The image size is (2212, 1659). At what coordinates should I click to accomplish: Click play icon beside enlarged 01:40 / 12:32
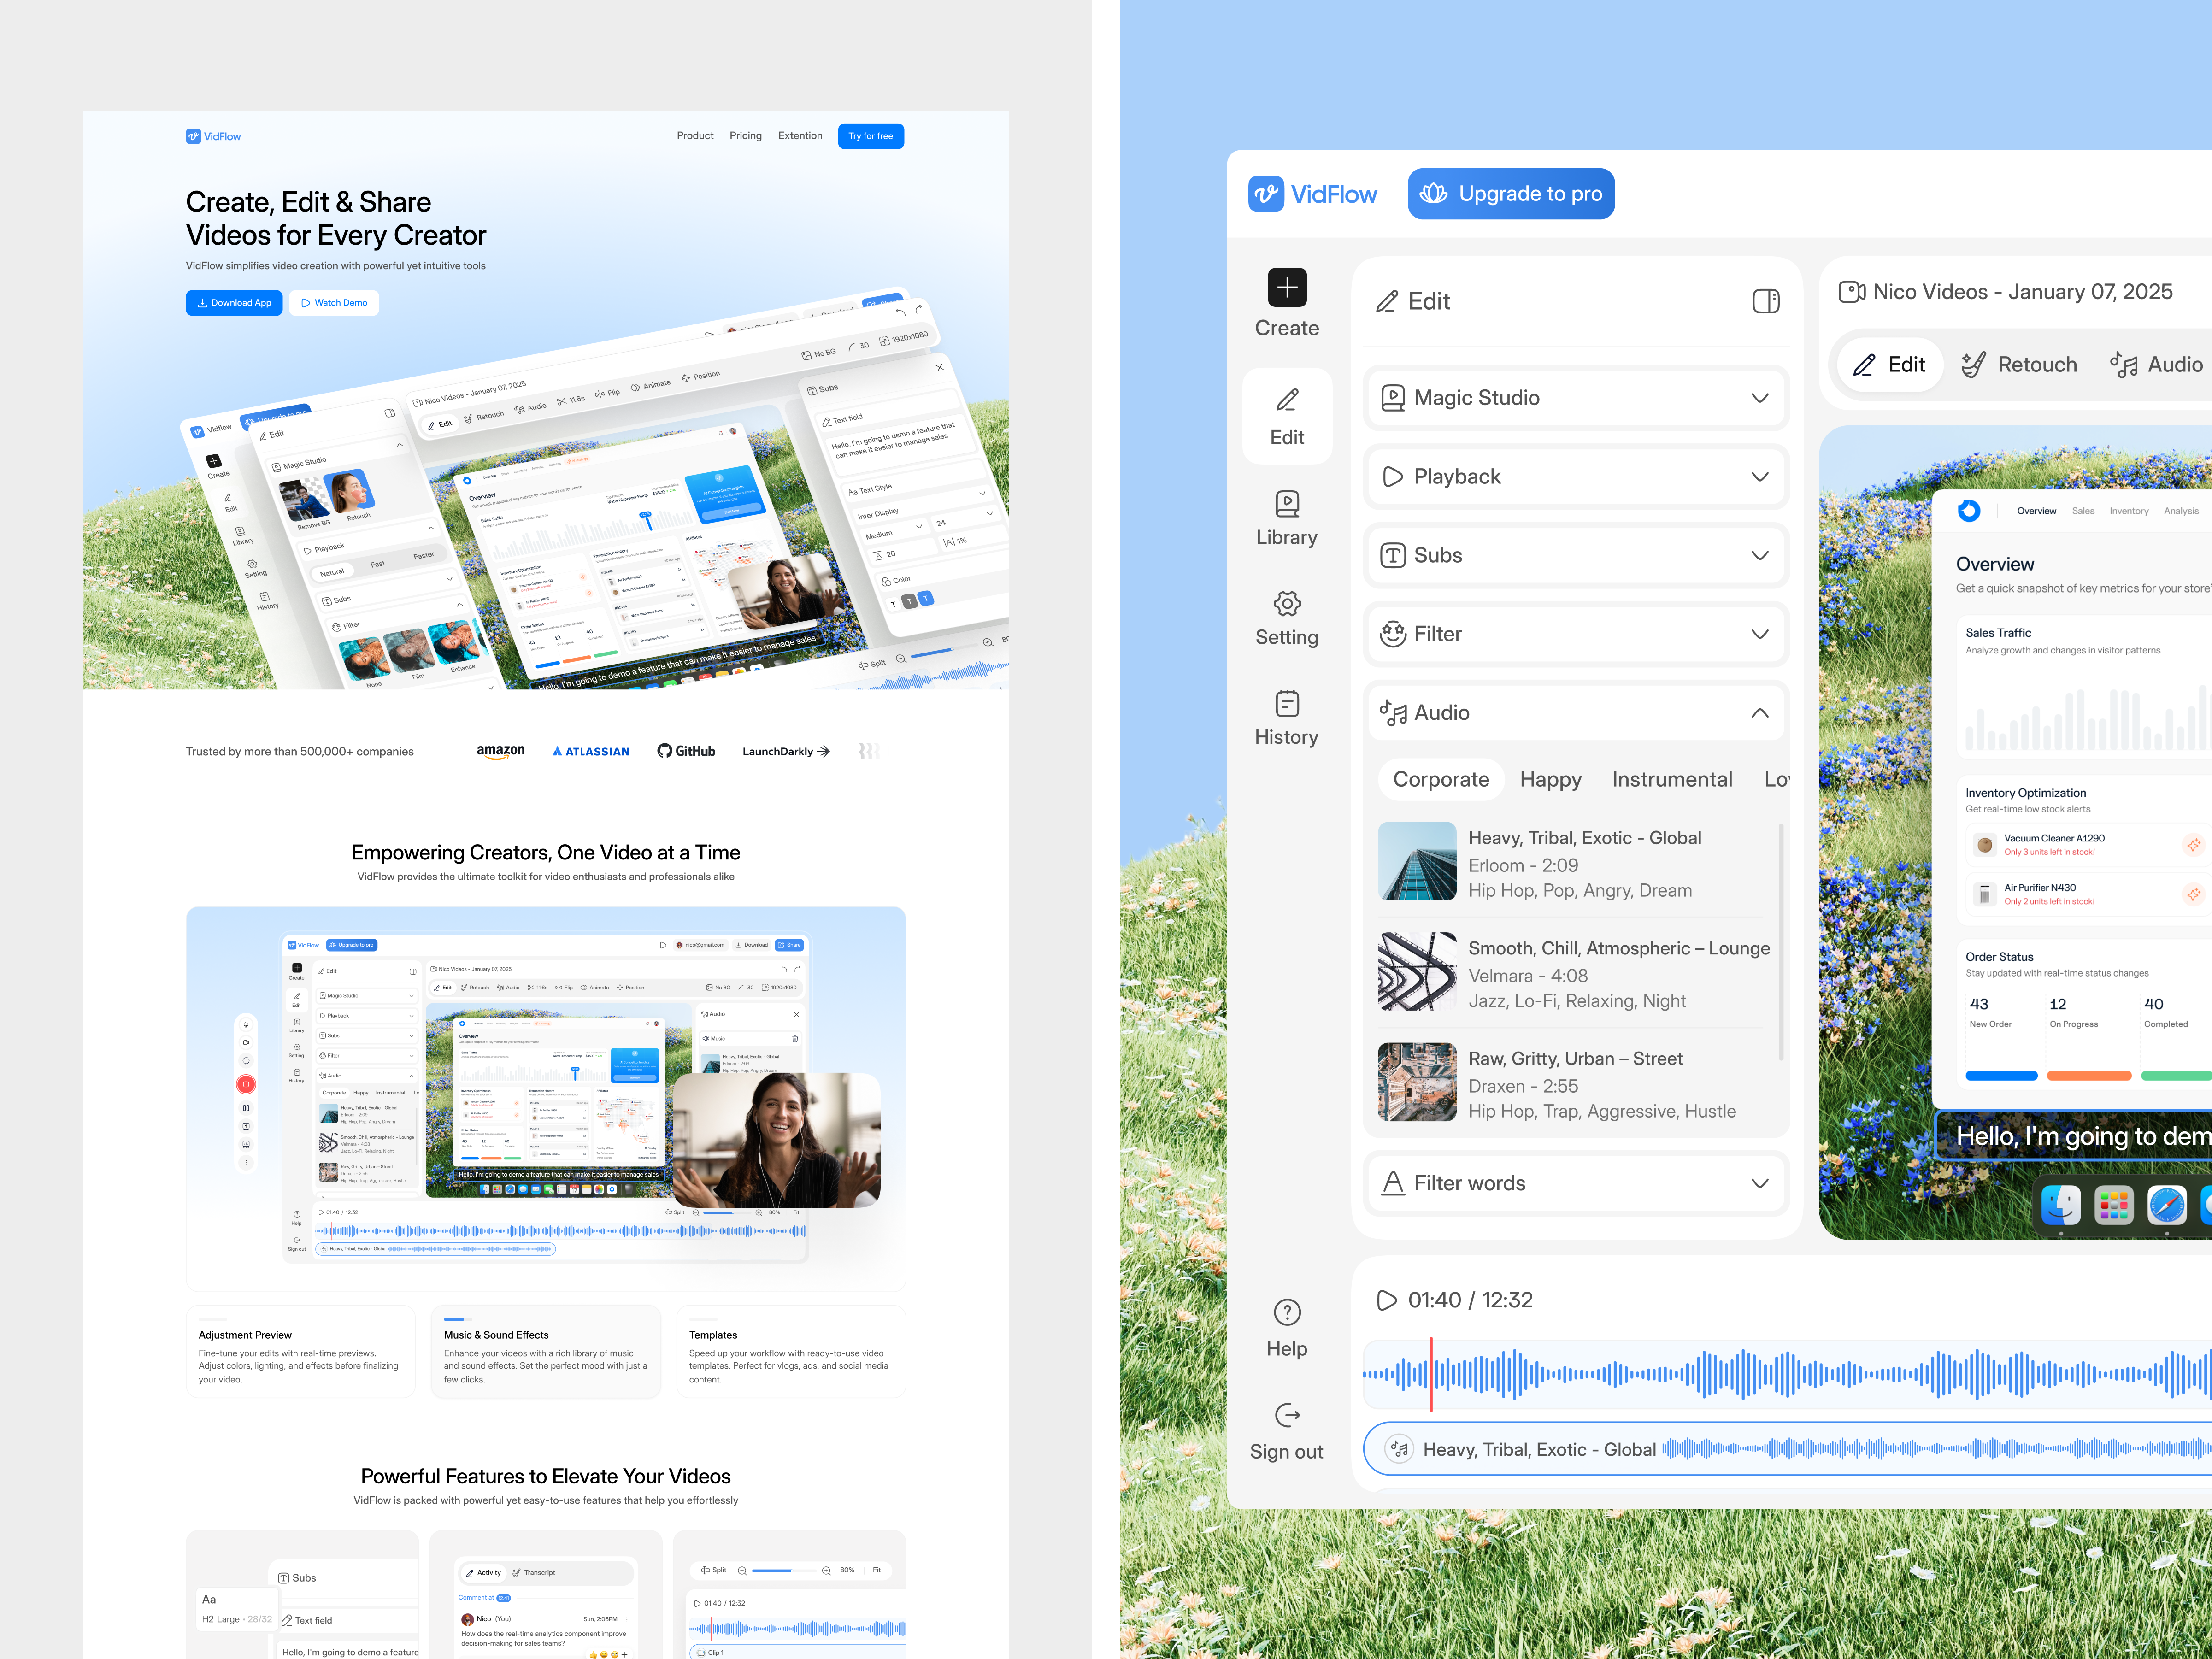(1386, 1300)
